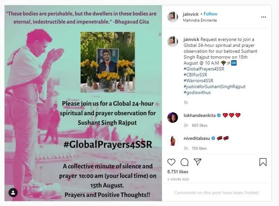
Task: Click the post image of prayer poster
Action: (x=83, y=103)
